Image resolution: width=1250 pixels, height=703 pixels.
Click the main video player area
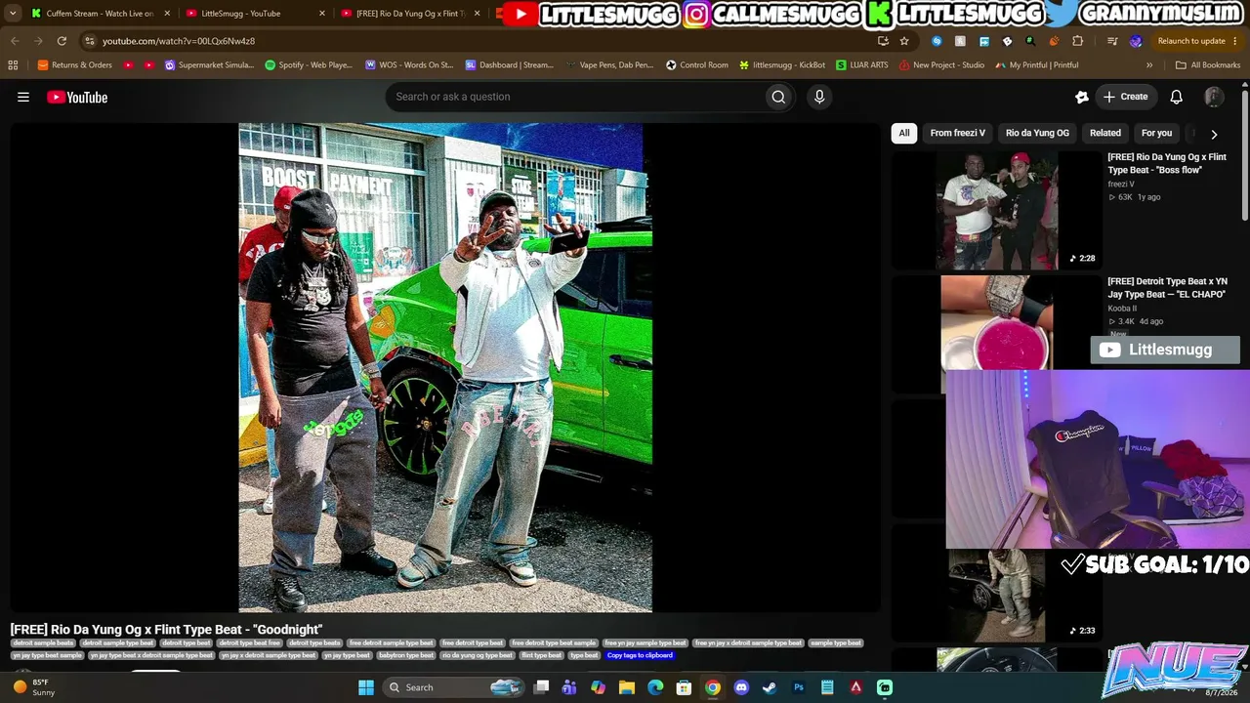click(445, 367)
